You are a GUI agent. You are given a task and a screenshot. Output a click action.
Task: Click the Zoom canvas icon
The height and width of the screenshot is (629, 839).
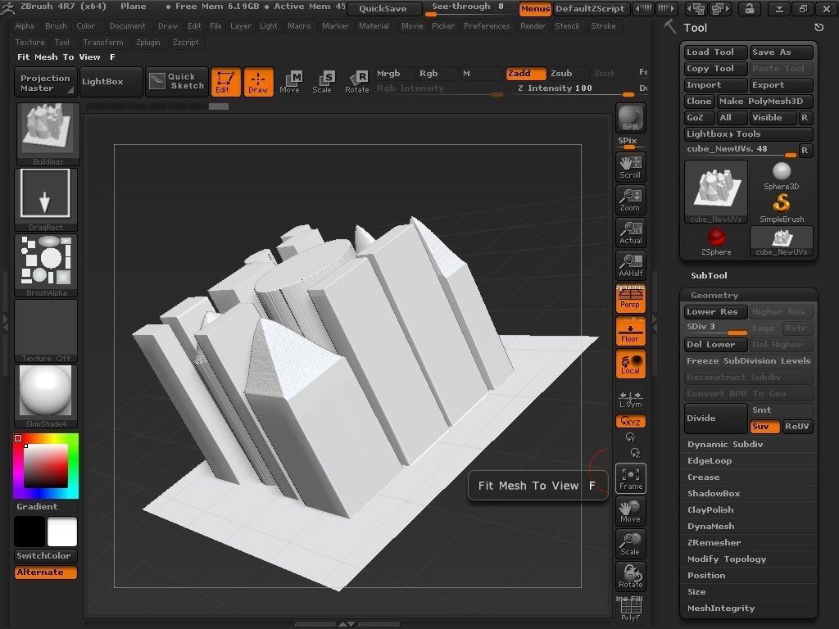click(630, 200)
